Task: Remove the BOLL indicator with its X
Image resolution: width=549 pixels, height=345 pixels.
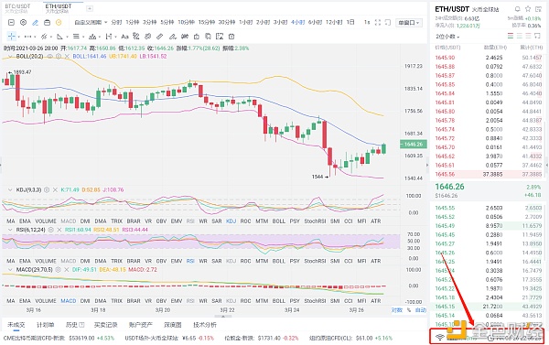Action: [x=66, y=56]
